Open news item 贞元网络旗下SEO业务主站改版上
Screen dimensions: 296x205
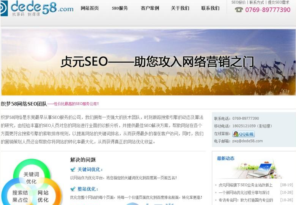pyautogui.click(x=246, y=185)
